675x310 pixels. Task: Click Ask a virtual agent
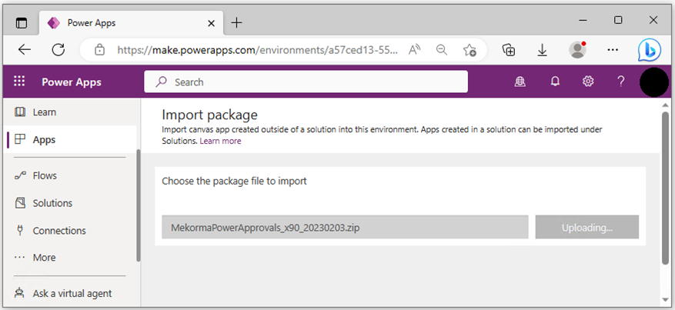[x=72, y=293]
